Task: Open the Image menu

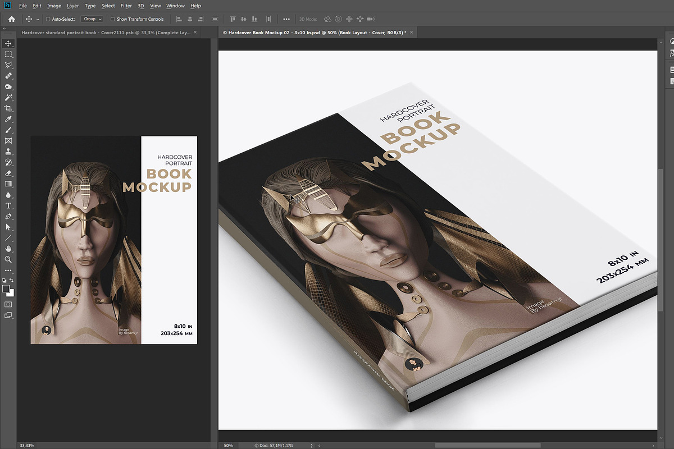Action: 54,6
